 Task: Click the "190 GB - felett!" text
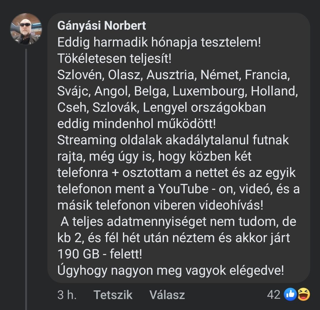coord(100,254)
